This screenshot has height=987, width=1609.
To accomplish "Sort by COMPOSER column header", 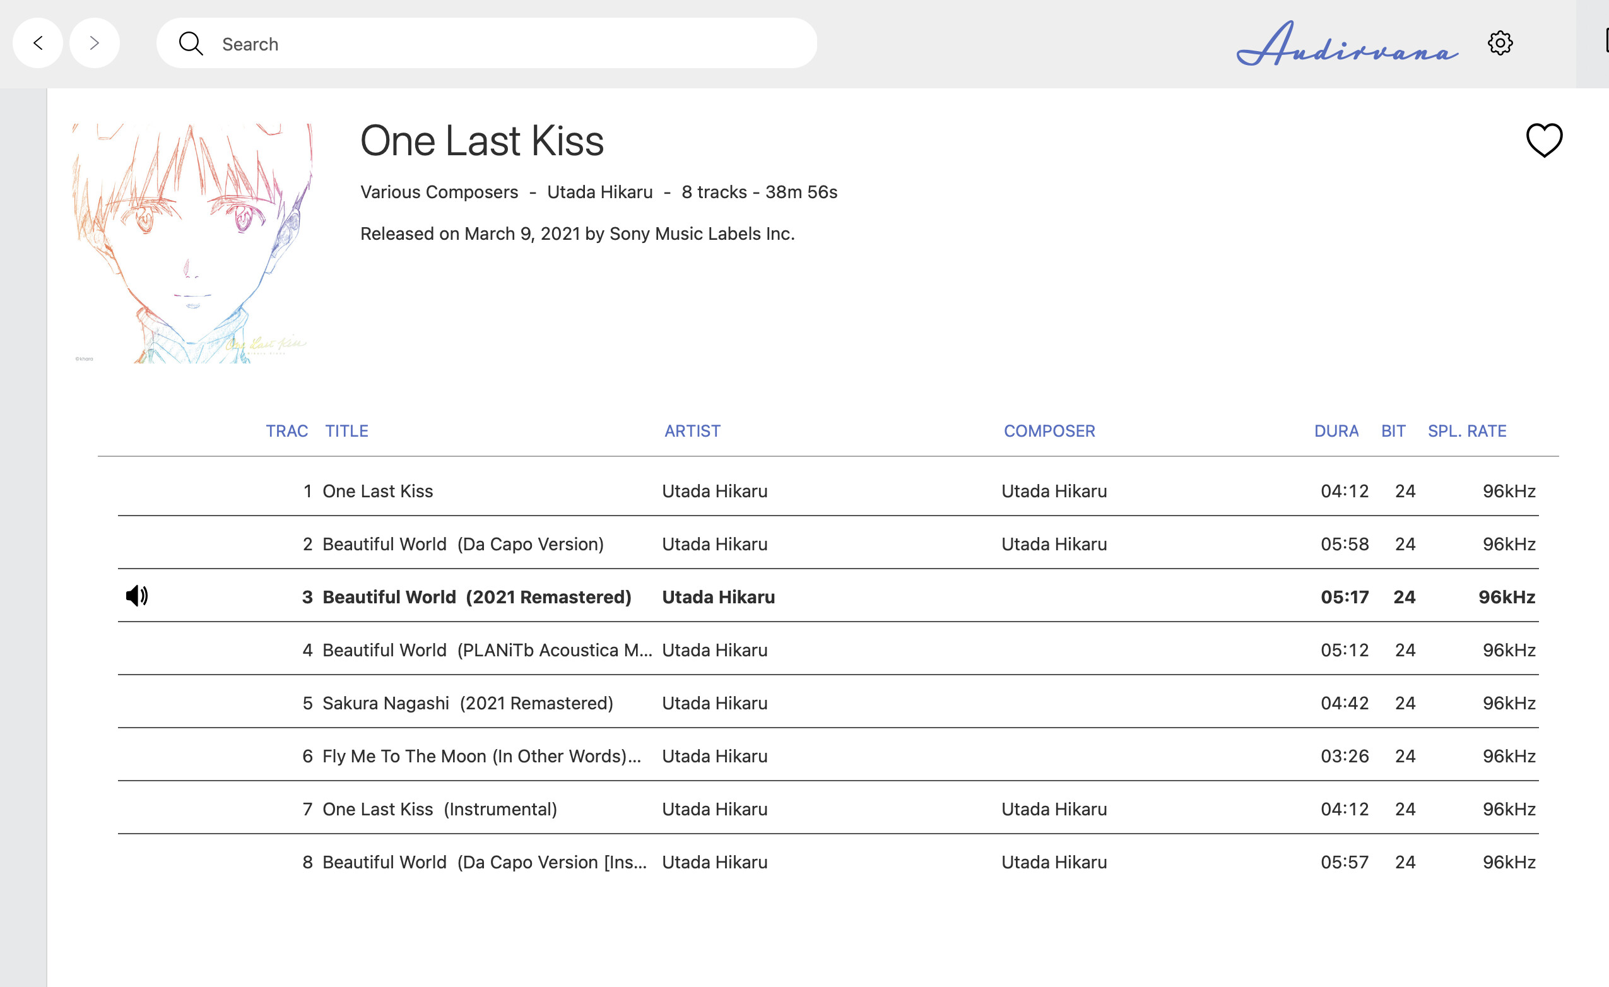I will click(1049, 431).
